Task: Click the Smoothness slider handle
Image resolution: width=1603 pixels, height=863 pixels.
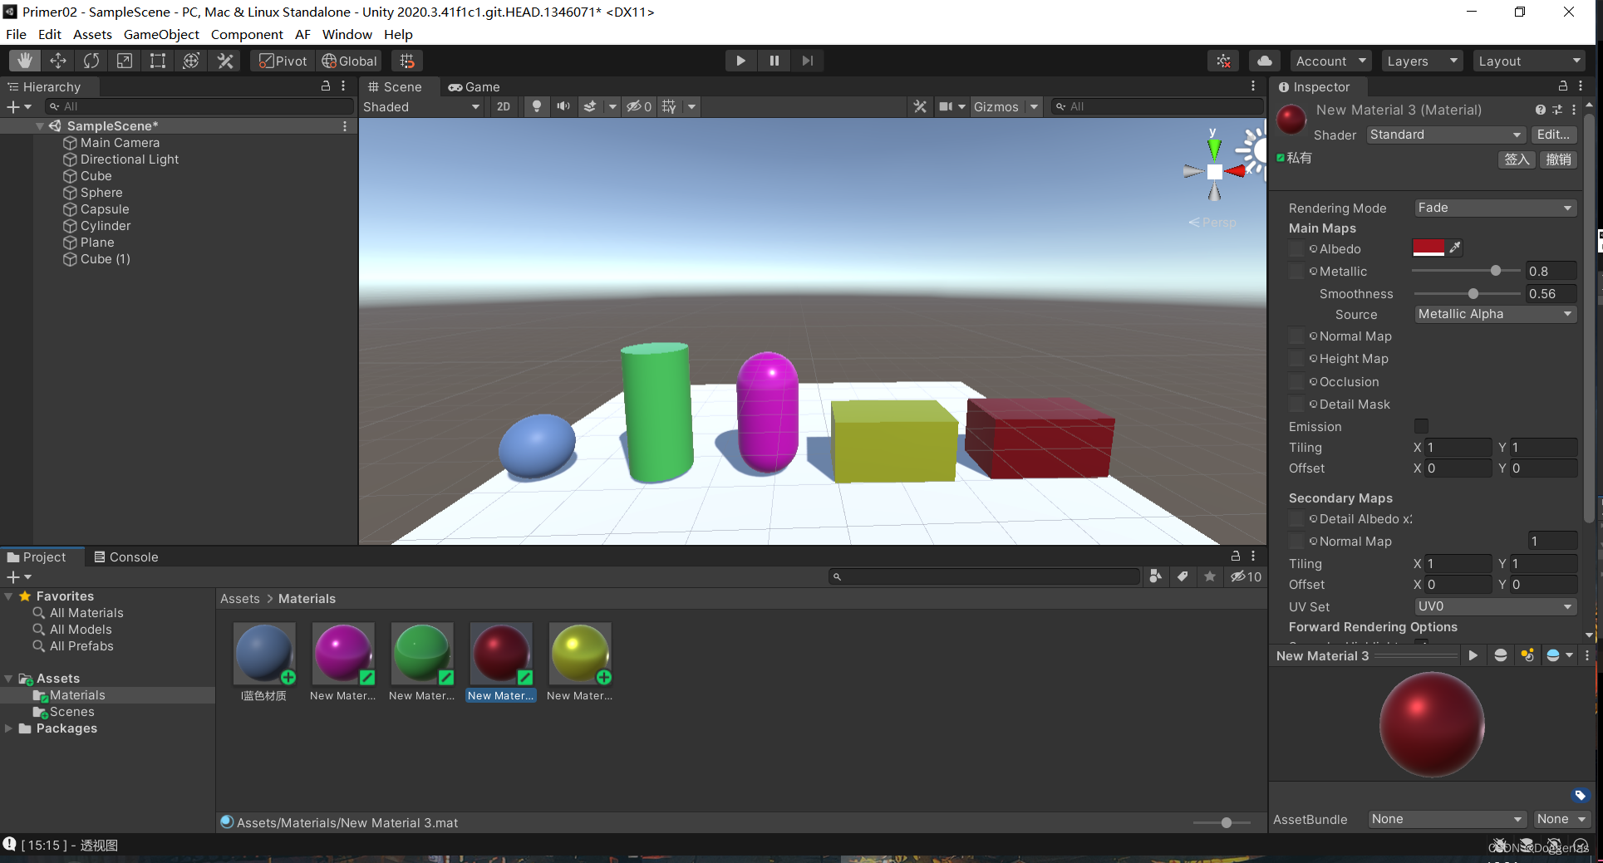Action: [1473, 293]
